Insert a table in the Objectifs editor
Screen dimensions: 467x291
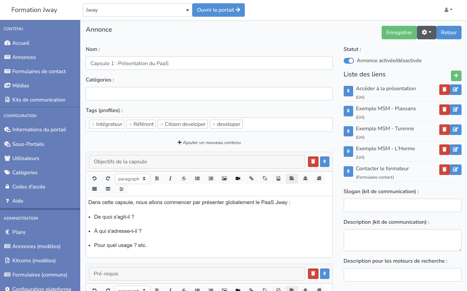click(x=108, y=189)
